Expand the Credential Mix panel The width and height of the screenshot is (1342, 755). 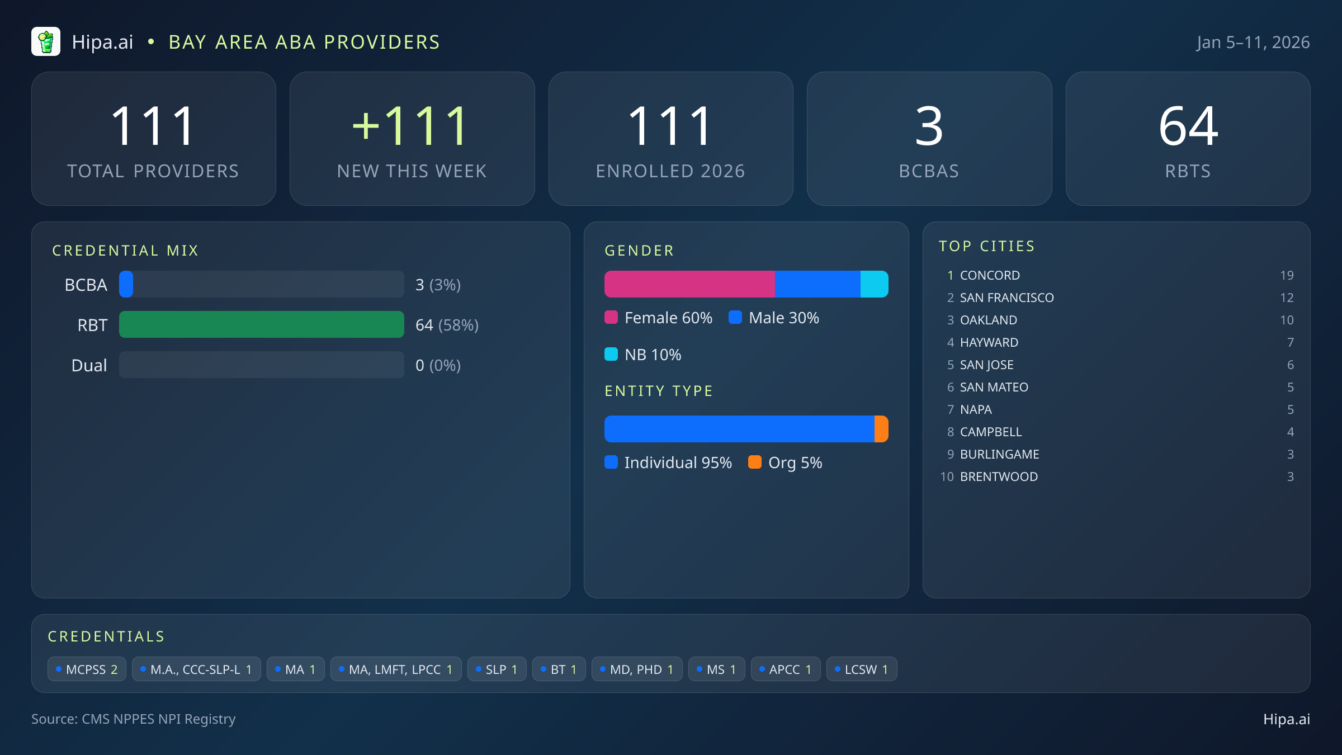tap(126, 250)
